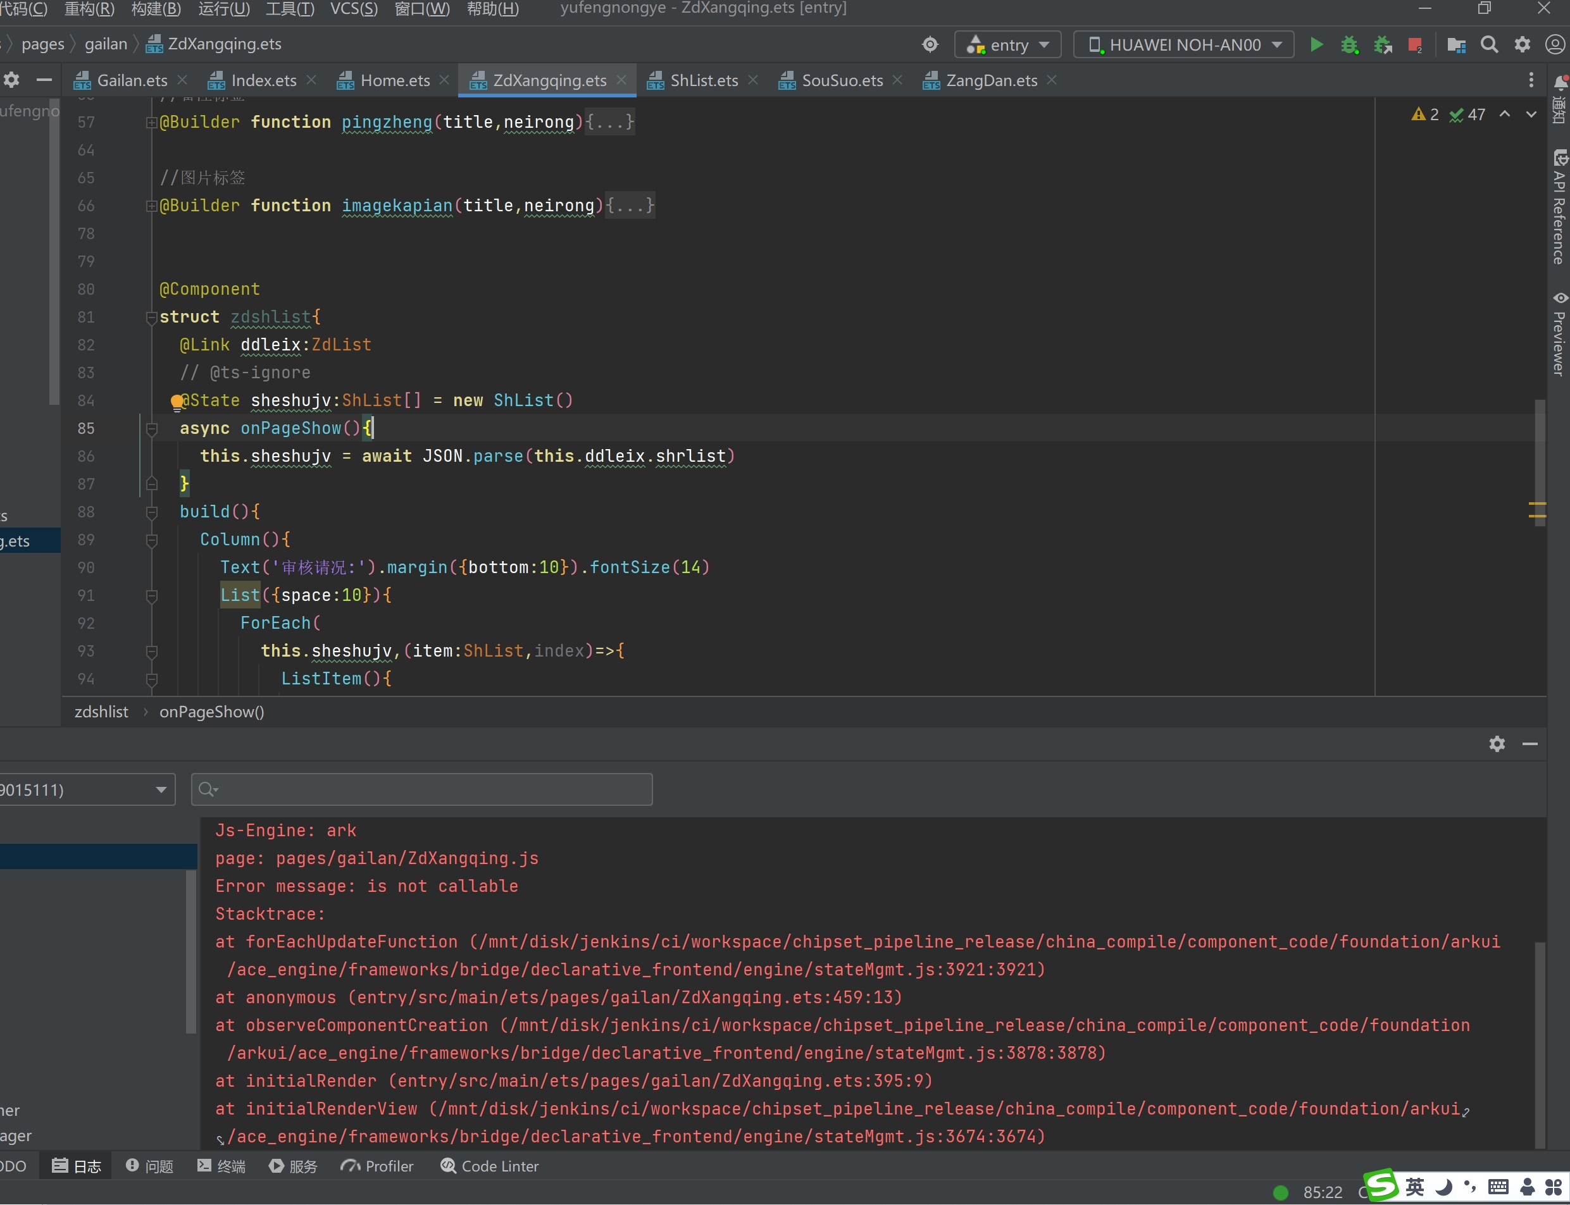This screenshot has height=1205, width=1570.
Task: Open the HUAWEI NOH-AN00 device dropdown
Action: click(x=1184, y=44)
